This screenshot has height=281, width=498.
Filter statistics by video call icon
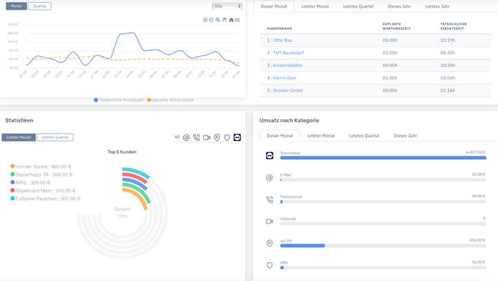tap(207, 138)
